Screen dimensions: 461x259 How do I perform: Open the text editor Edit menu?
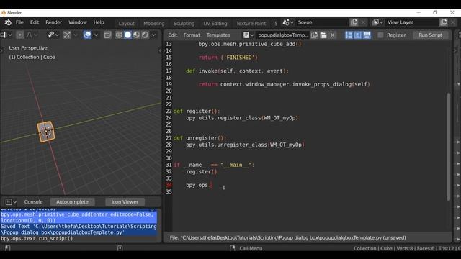coord(173,35)
